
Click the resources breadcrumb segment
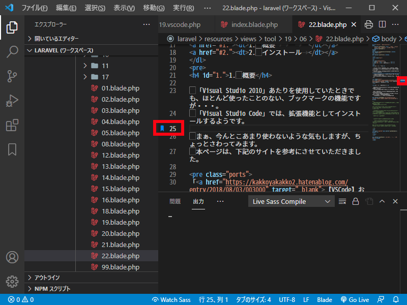tap(218, 39)
